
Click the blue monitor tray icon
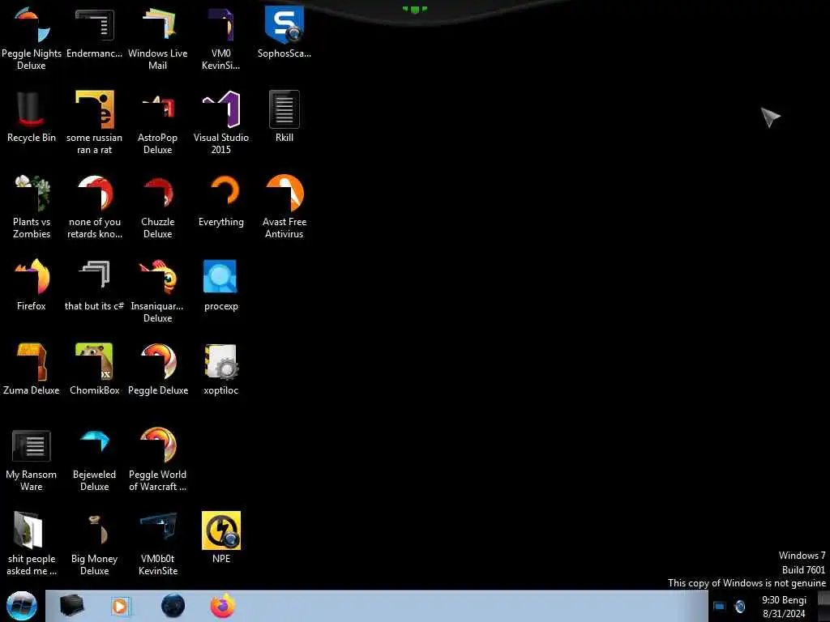coord(720,606)
